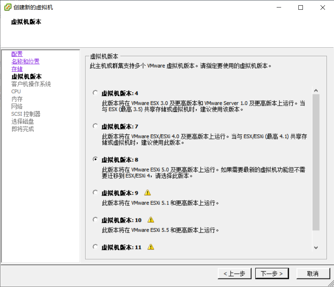Select virtual machine version 11 radio button
Screen dimensions: 334x287
[95, 247]
